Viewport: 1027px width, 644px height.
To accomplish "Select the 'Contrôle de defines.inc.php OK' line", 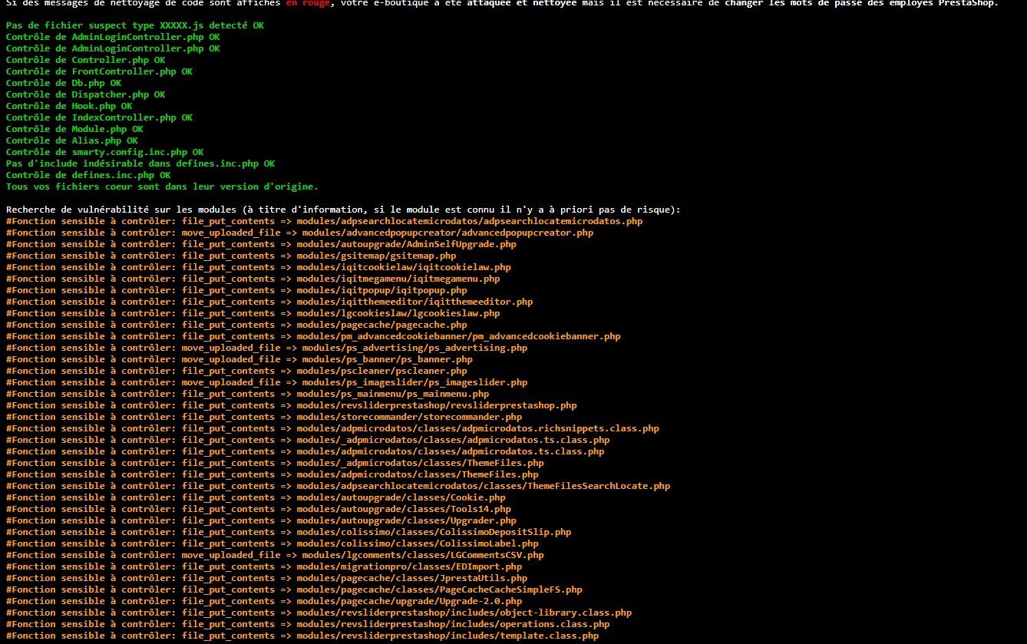I will click(88, 175).
